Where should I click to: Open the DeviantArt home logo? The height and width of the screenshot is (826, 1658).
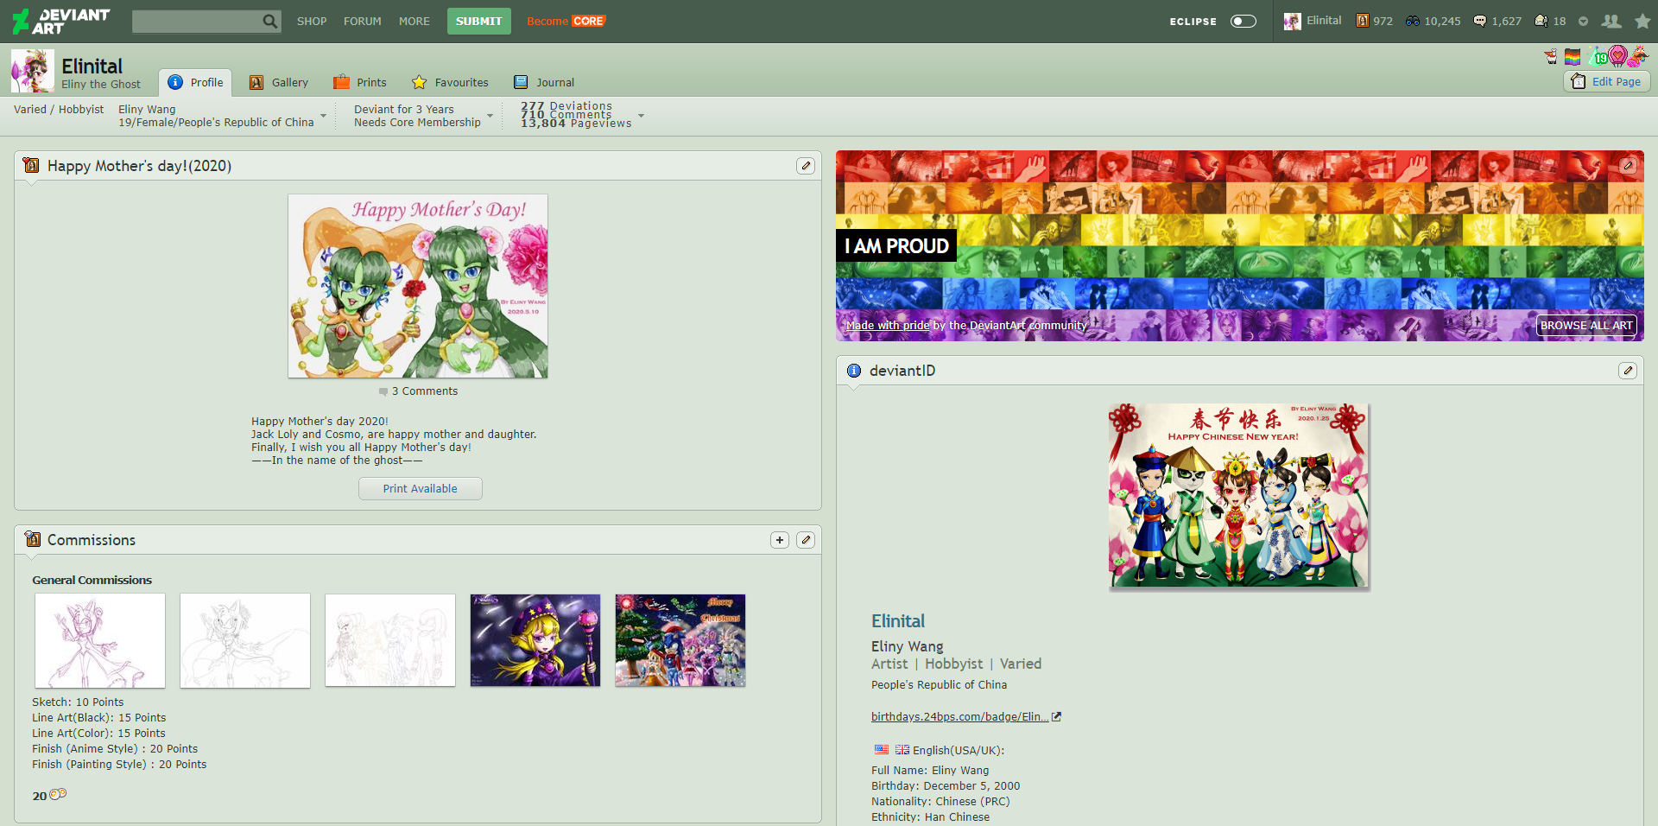tap(61, 22)
